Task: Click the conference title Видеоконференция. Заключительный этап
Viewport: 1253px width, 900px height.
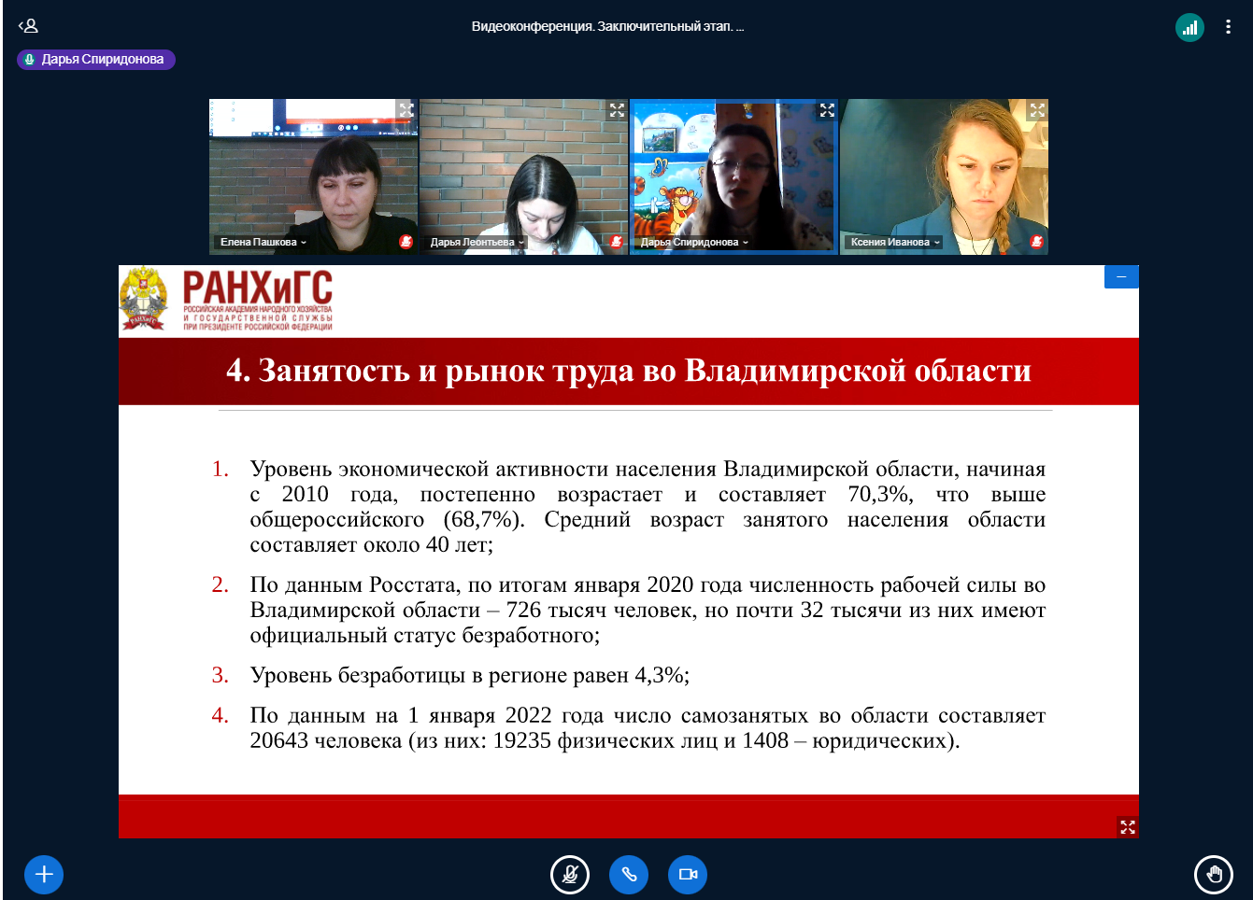Action: pos(607,26)
